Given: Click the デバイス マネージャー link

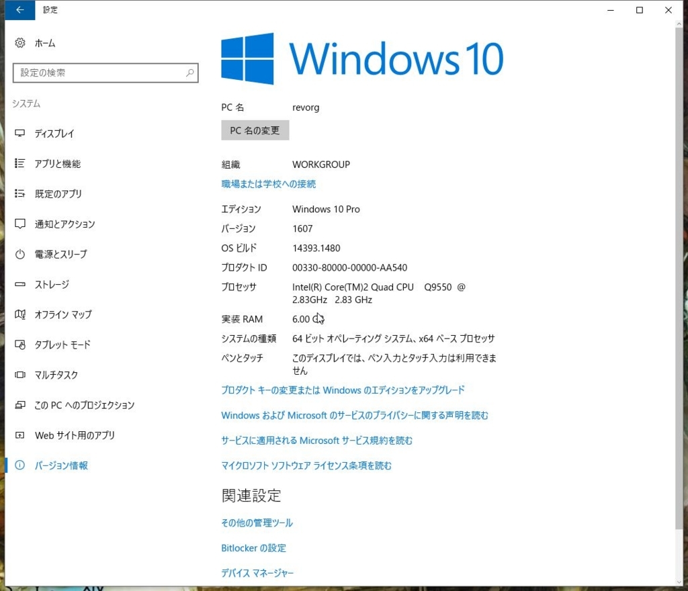Looking at the screenshot, I should coord(257,572).
